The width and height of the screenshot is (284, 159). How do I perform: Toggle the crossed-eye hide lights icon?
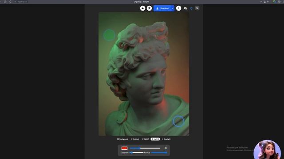[x=185, y=8]
